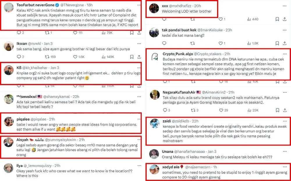Click the Ikwan display name
The image size is (291, 181).
22,44
